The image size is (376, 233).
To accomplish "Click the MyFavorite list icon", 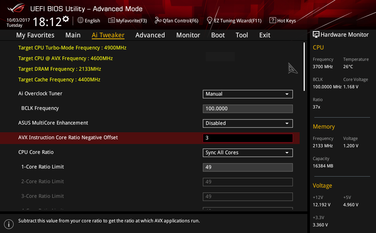I will [112, 21].
